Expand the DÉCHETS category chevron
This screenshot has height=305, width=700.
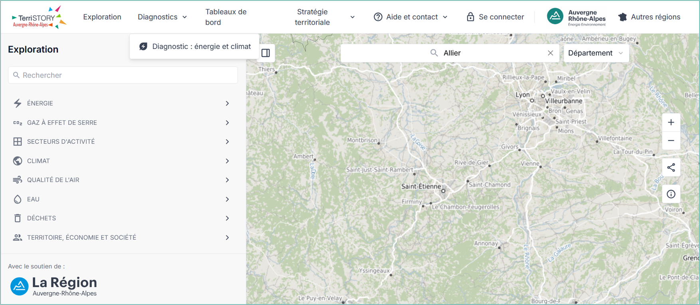tap(227, 218)
